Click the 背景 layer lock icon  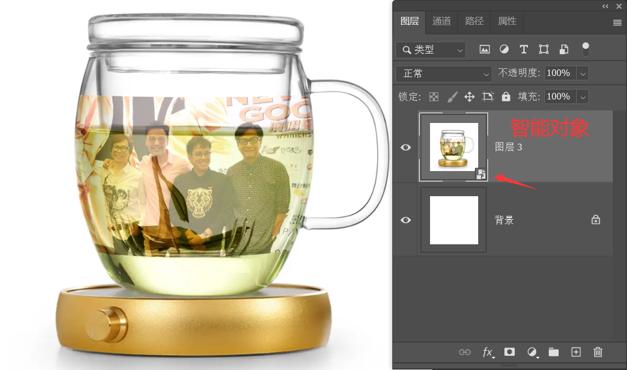click(596, 220)
